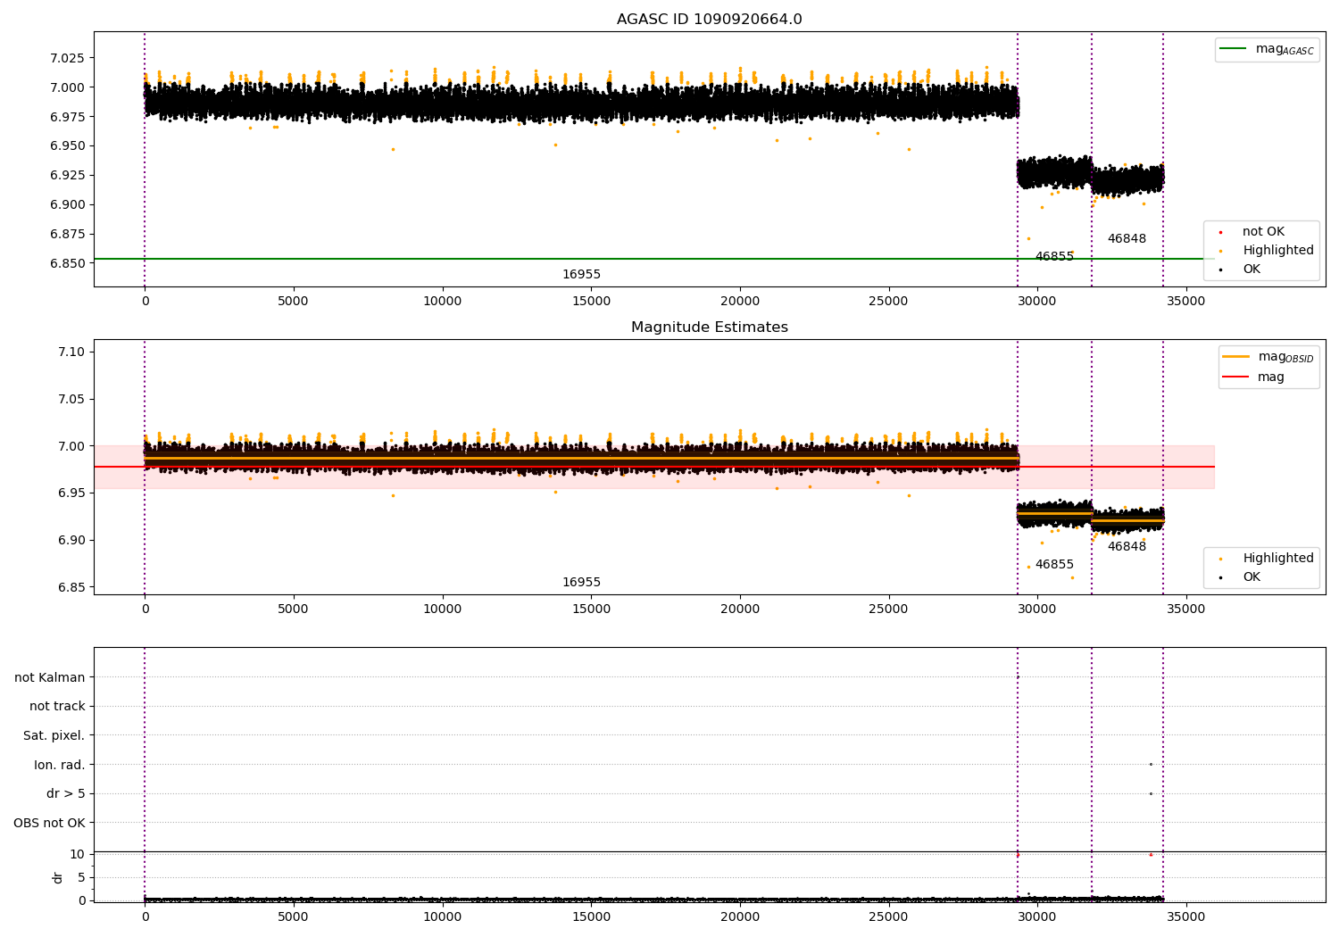Select orange mag OBSID line swatch in legend
This screenshot has height=937, width=1339.
click(1236, 357)
